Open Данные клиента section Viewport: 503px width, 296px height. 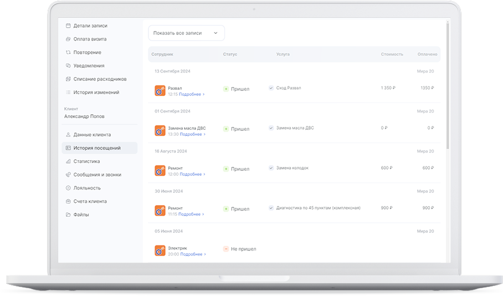(x=100, y=135)
